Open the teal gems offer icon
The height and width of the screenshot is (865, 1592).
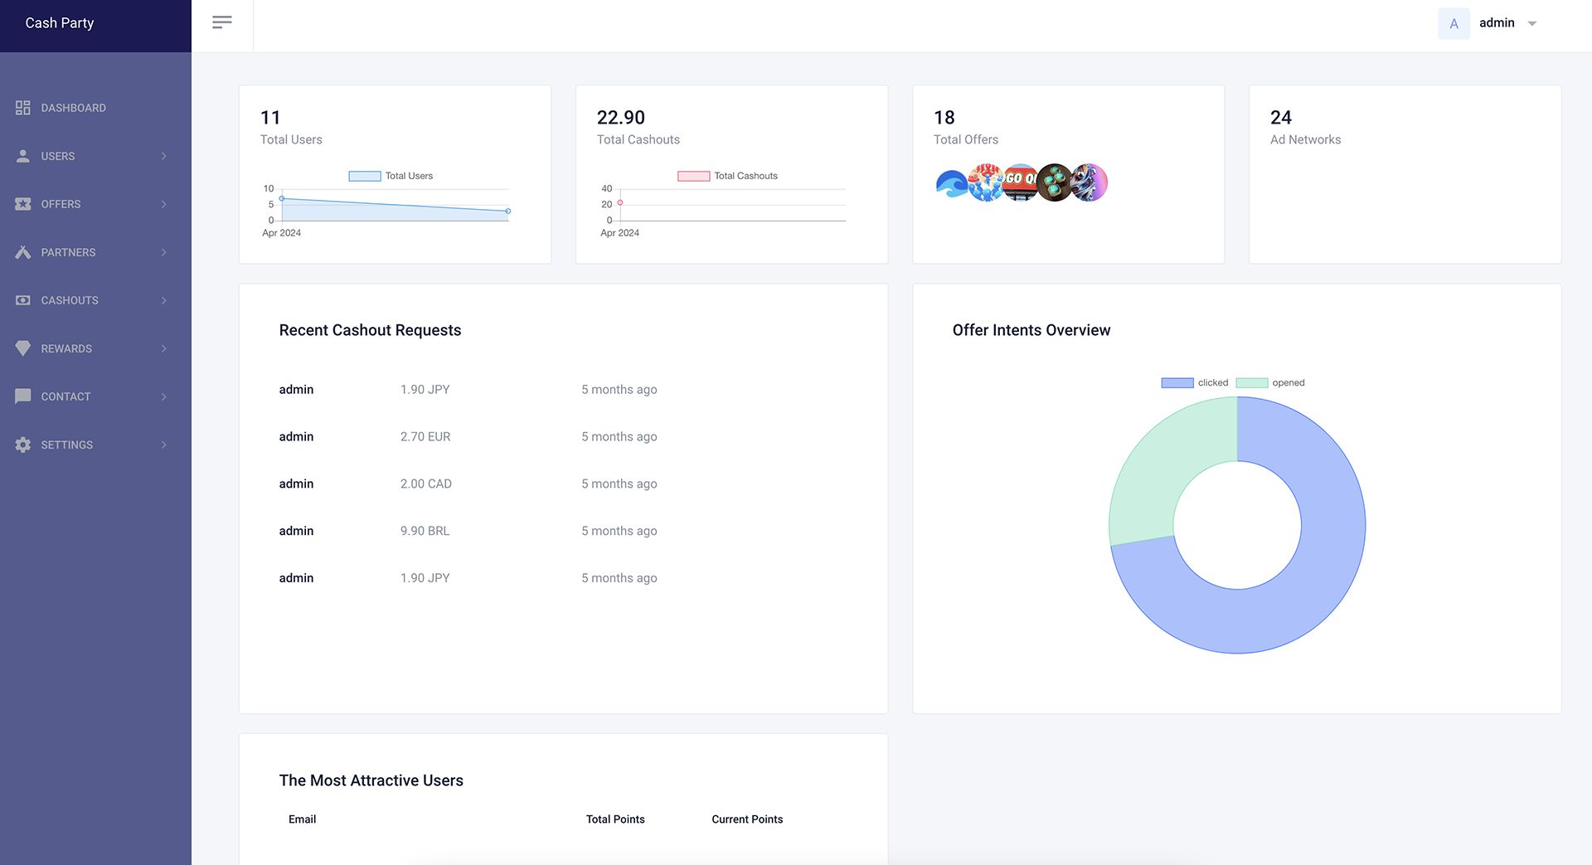click(1055, 182)
